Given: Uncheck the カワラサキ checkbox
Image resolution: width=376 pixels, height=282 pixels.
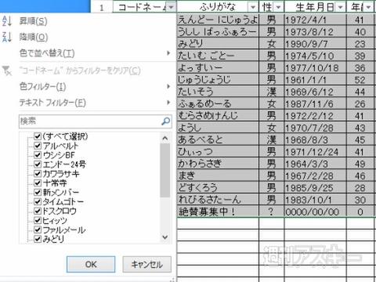Looking at the screenshot, I should point(38,174).
